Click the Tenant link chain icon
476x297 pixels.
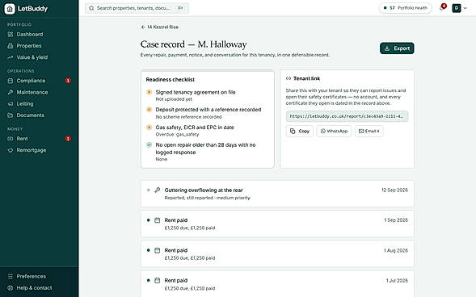[289, 78]
